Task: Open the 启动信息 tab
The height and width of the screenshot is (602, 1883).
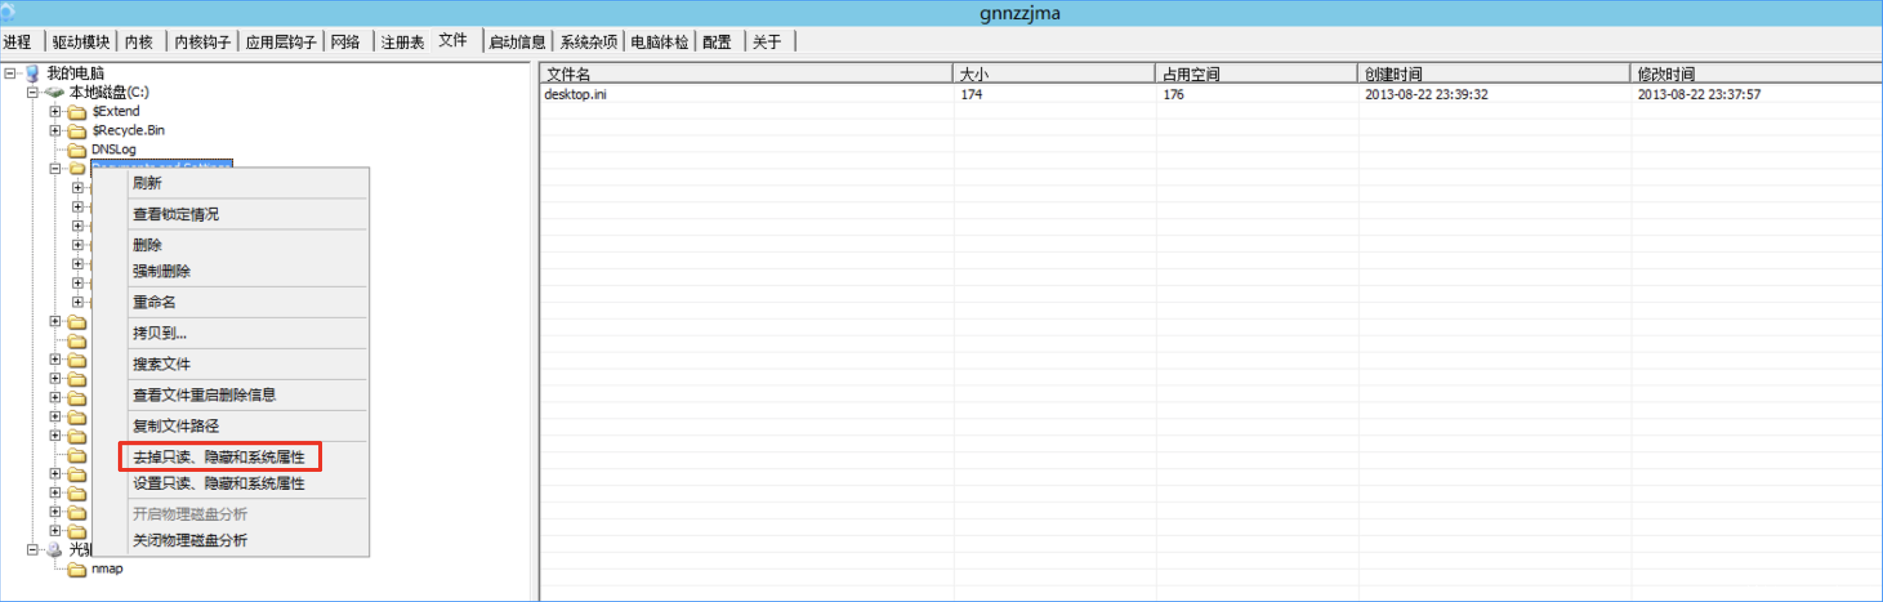Action: (x=517, y=42)
